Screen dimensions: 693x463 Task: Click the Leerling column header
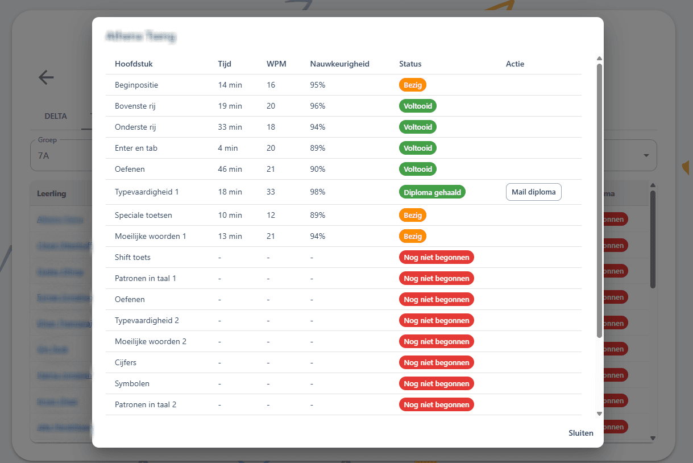coord(52,193)
